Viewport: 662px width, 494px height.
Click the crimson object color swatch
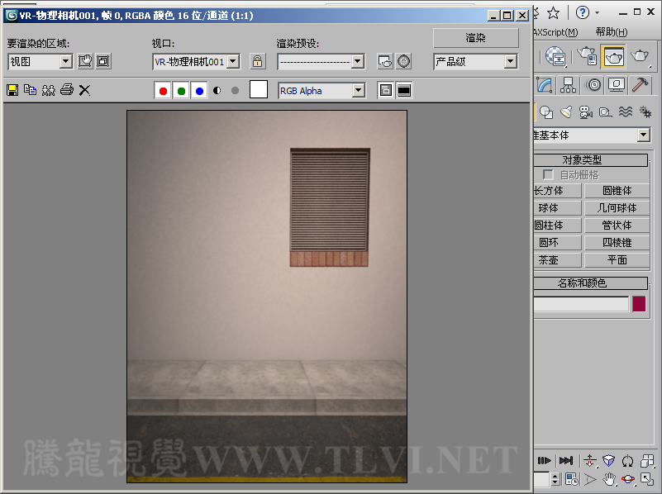[639, 304]
